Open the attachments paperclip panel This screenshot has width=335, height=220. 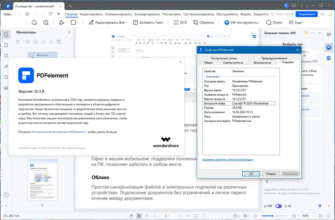6,67
